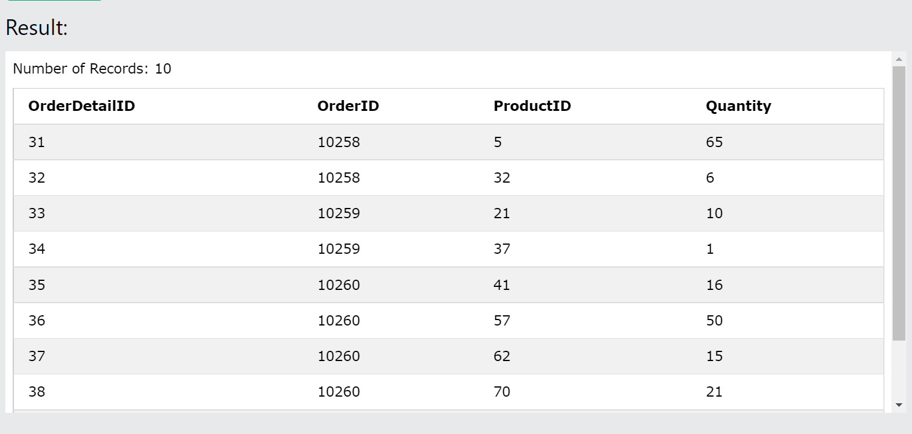Image resolution: width=912 pixels, height=434 pixels.
Task: Click the Result heading
Action: (x=37, y=28)
